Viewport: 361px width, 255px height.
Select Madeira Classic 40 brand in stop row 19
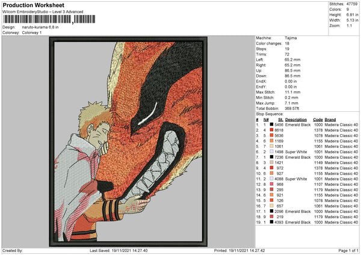tap(341, 222)
